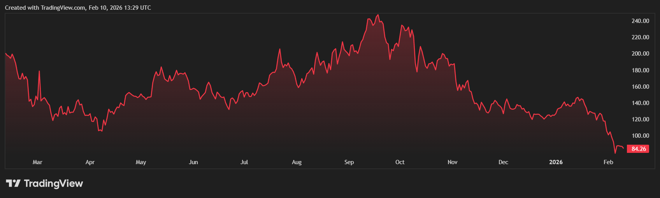The width and height of the screenshot is (660, 198).
Task: Select the Apr label on time axis
Action: click(90, 162)
